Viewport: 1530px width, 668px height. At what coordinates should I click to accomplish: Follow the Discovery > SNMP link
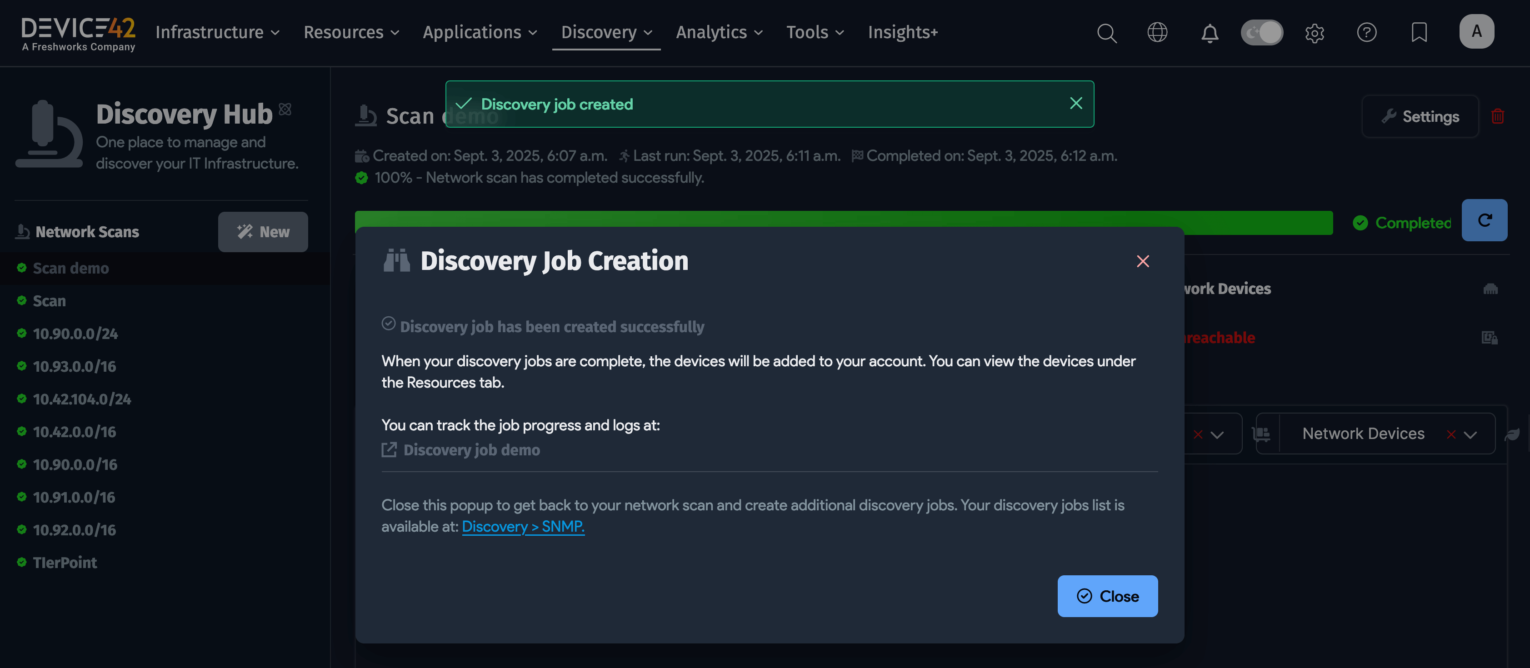tap(523, 527)
